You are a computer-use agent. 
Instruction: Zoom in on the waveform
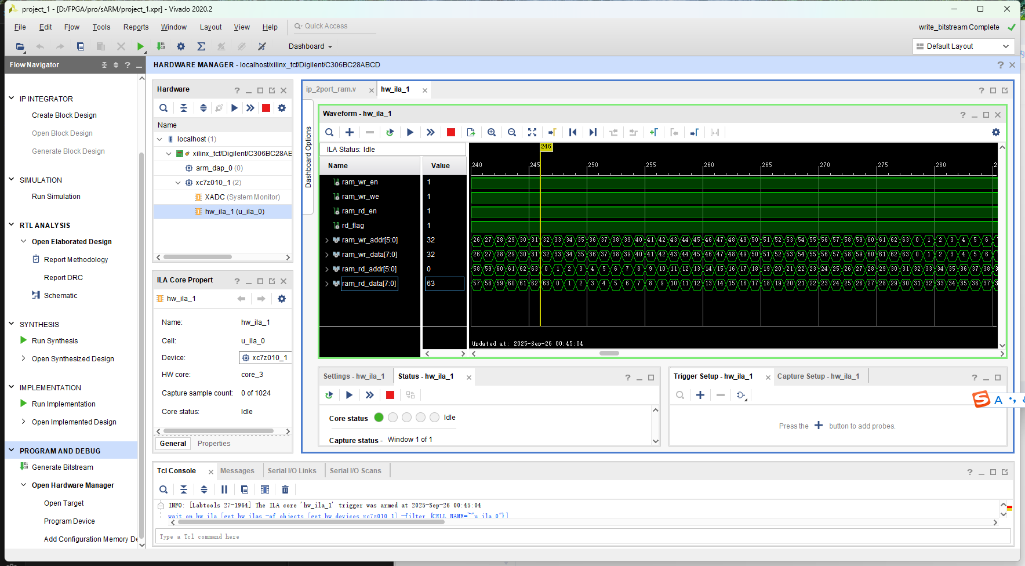pyautogui.click(x=492, y=132)
